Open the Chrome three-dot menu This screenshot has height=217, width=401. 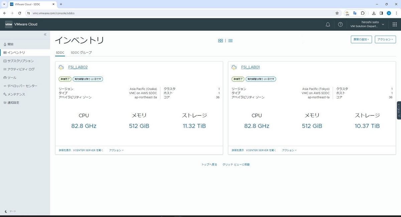[x=396, y=13]
